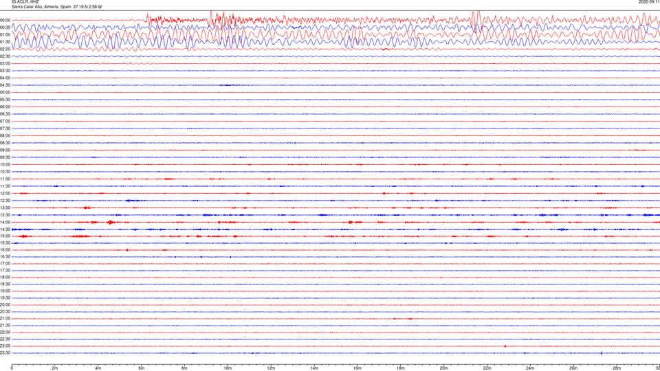Select the 00:00 time row label

point(5,20)
